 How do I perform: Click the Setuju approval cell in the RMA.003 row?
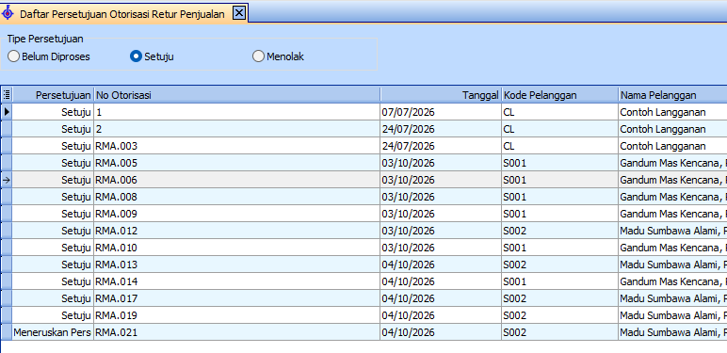point(53,146)
